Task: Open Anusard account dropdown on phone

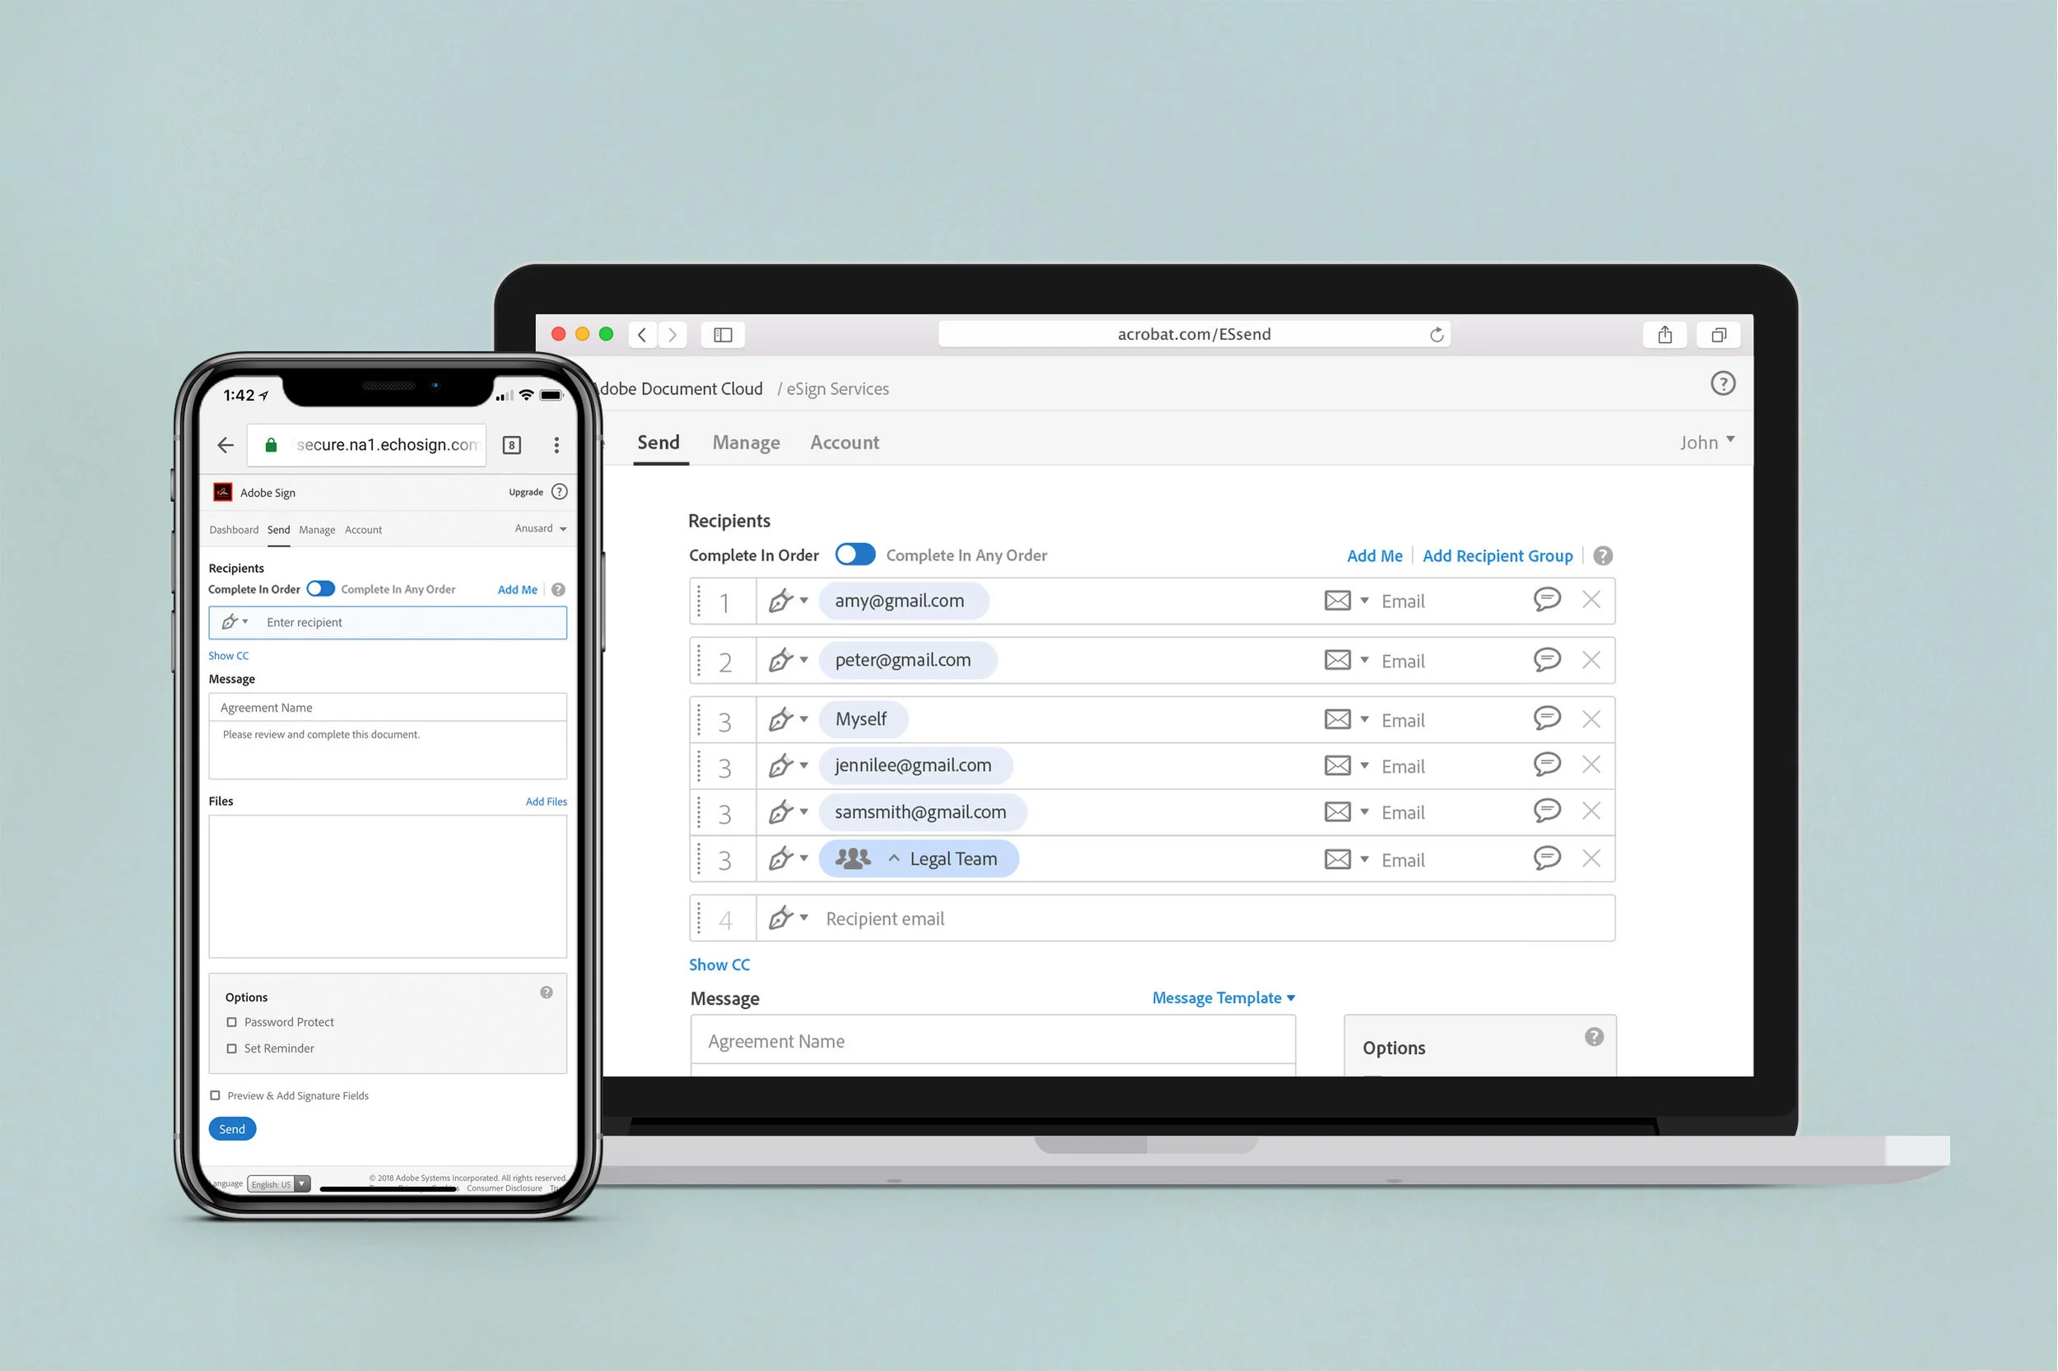Action: click(x=541, y=528)
